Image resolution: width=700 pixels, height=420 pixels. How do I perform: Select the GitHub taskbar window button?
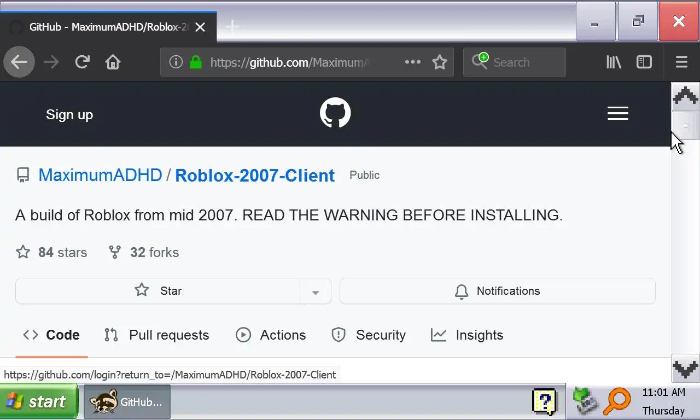pyautogui.click(x=127, y=402)
